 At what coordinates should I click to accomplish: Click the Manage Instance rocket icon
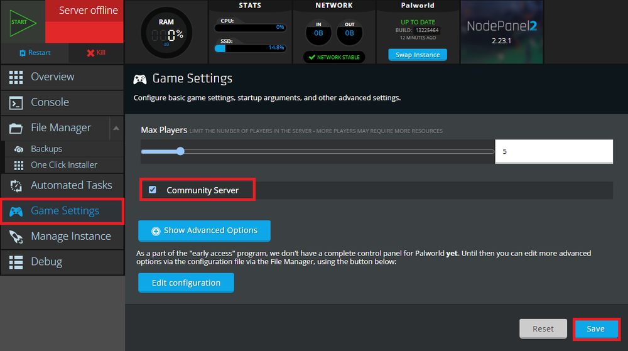pyautogui.click(x=16, y=236)
